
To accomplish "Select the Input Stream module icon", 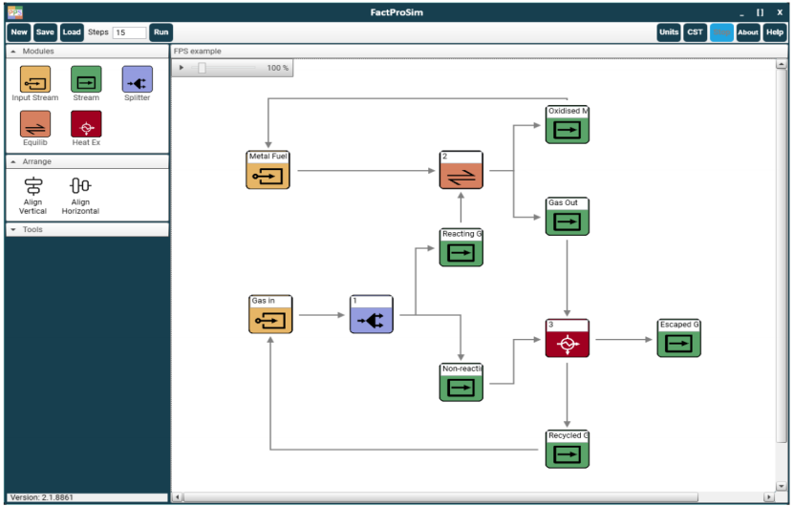I will [x=35, y=79].
